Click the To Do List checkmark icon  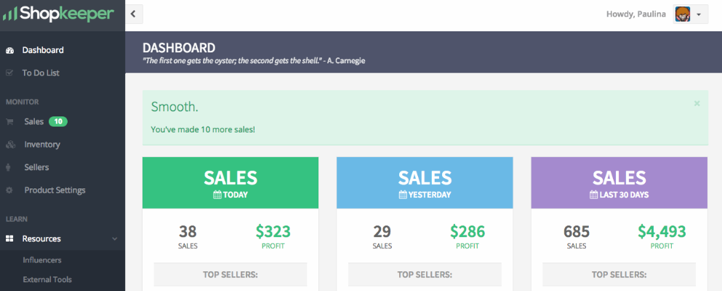click(x=9, y=73)
